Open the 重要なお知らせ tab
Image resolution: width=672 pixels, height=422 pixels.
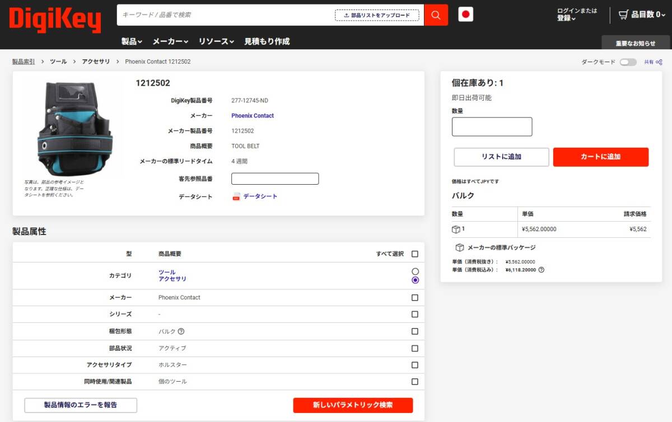point(636,43)
